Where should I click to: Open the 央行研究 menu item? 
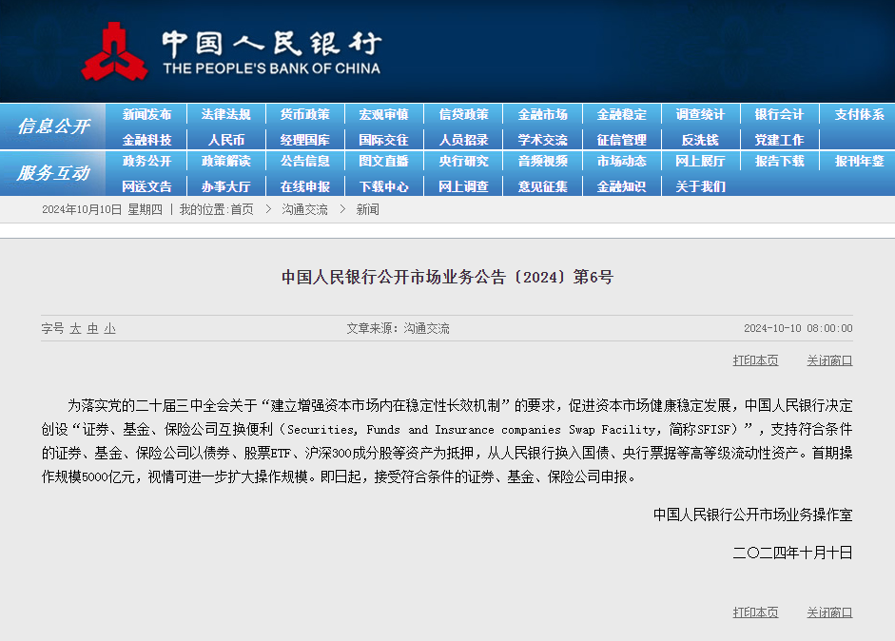tap(463, 161)
